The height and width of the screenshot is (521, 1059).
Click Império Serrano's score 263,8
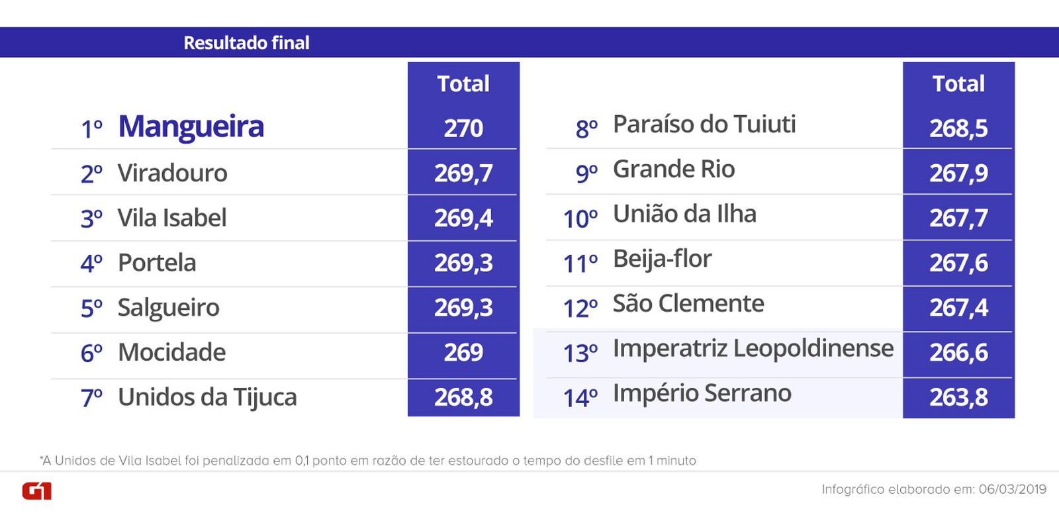[958, 397]
